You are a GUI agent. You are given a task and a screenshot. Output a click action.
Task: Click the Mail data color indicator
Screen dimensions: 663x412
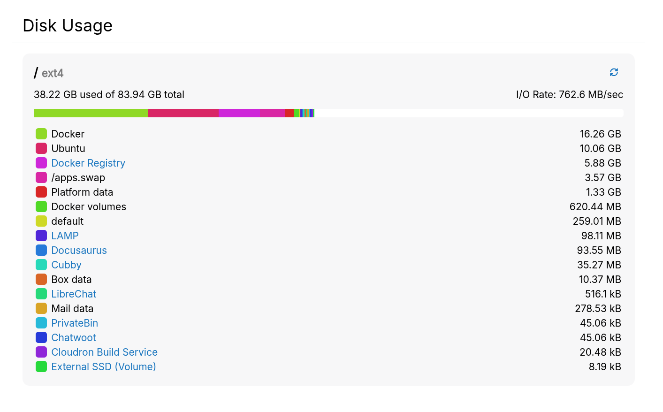[x=41, y=308]
